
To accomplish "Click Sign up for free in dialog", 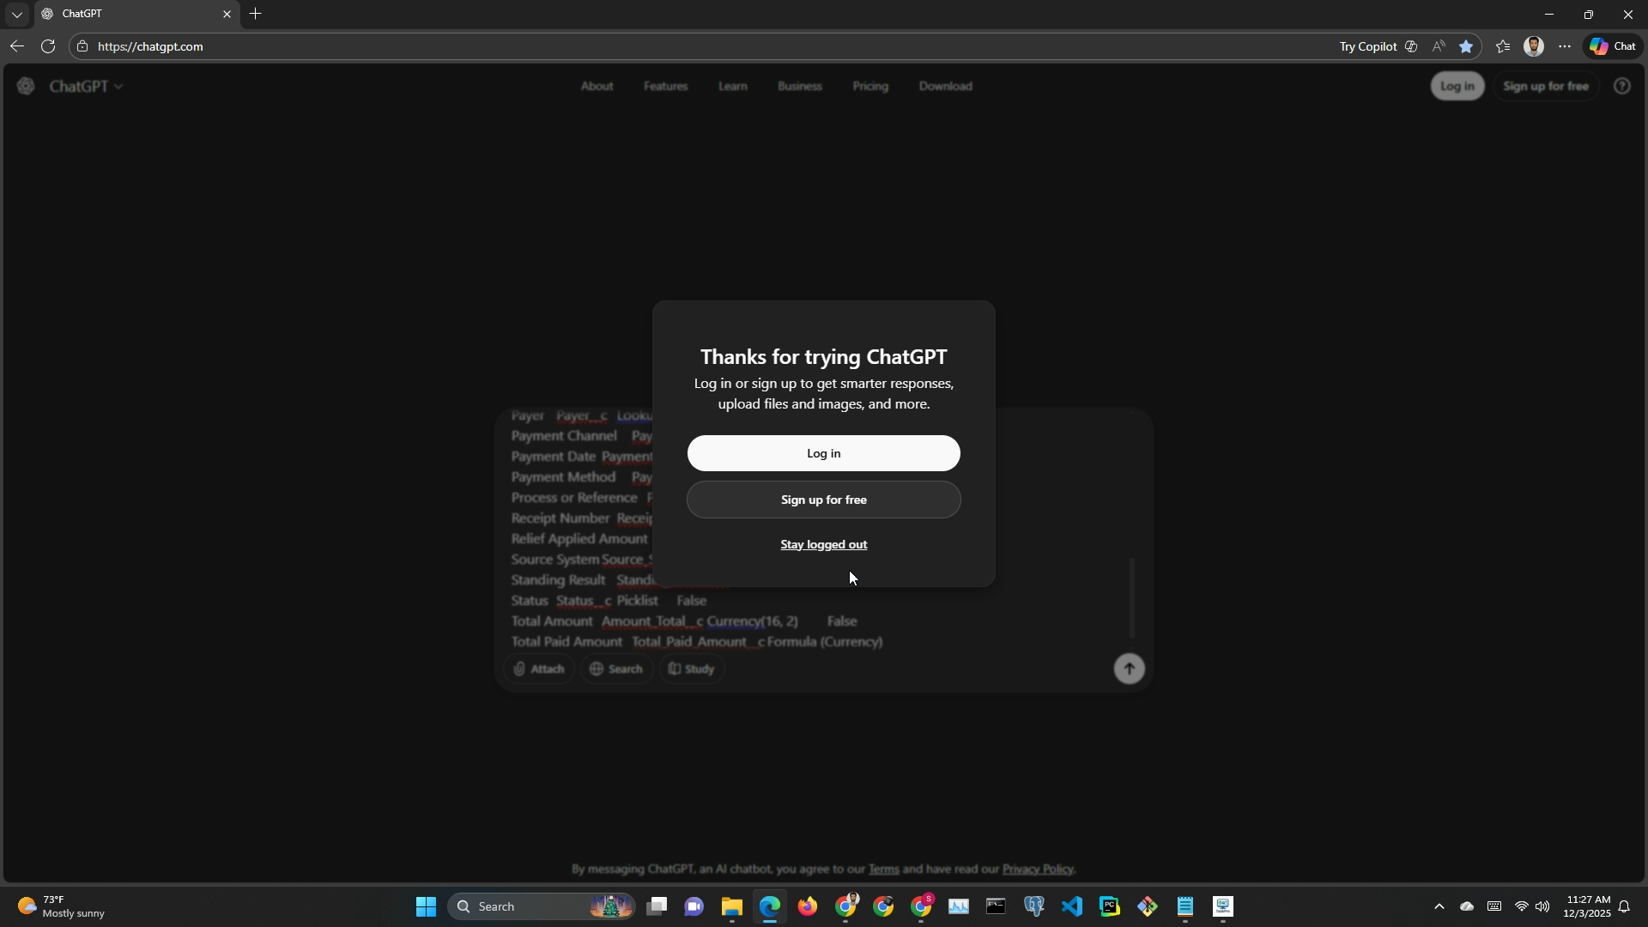I will coord(823,500).
